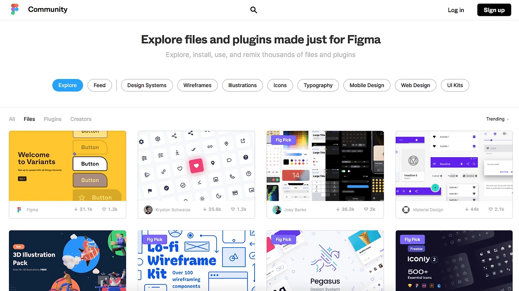Click the Log in link
The width and height of the screenshot is (519, 291).
pyautogui.click(x=456, y=10)
